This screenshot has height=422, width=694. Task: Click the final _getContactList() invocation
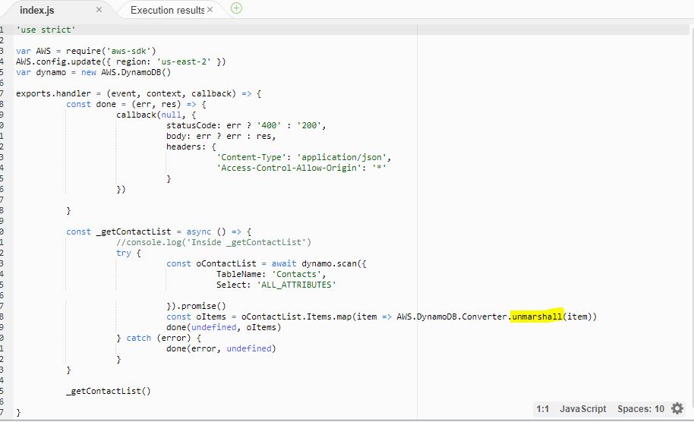click(x=109, y=391)
